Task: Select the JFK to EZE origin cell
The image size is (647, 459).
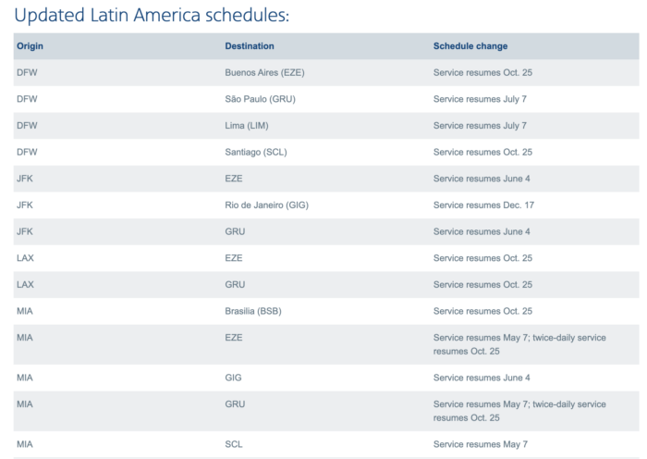Action: pos(25,179)
